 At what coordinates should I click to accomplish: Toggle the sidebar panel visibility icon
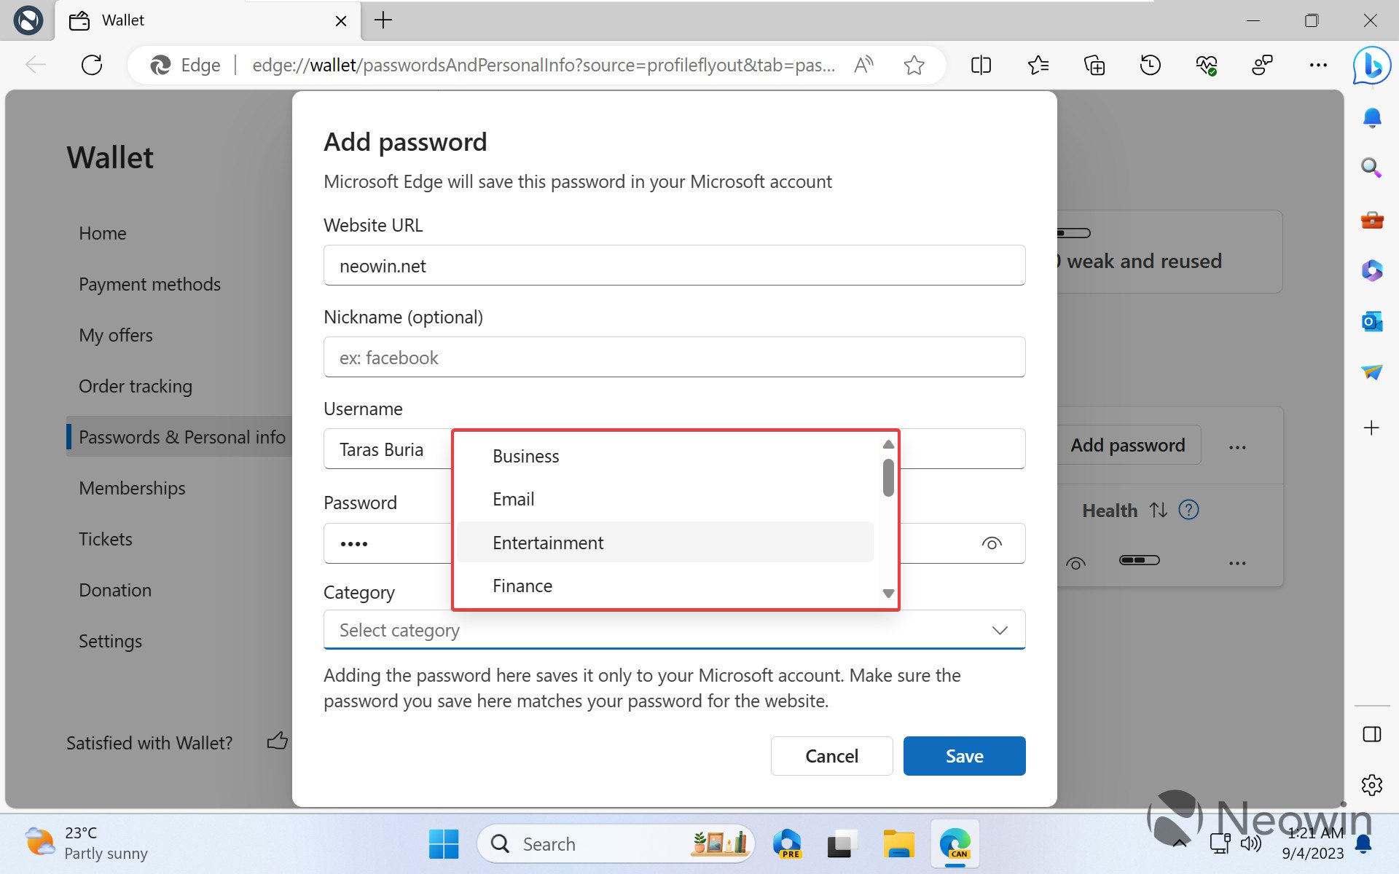[1371, 734]
